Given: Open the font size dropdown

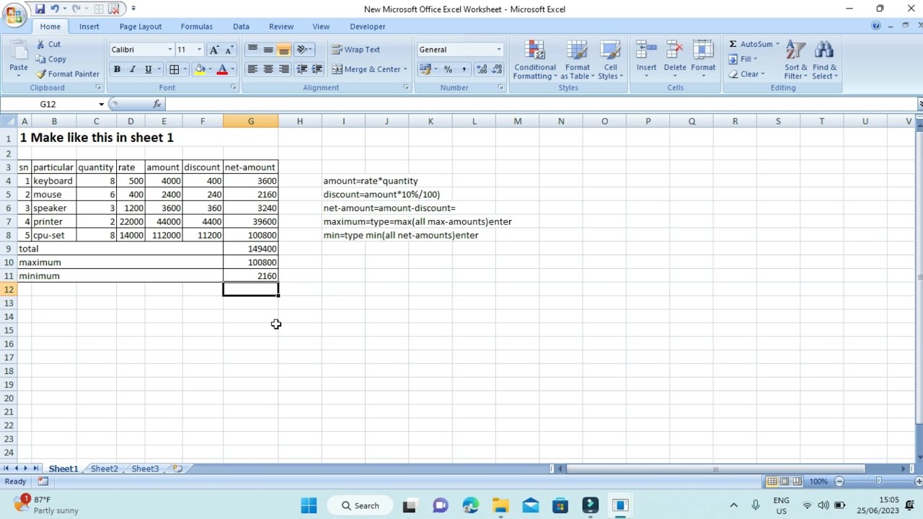Looking at the screenshot, I should click(199, 50).
